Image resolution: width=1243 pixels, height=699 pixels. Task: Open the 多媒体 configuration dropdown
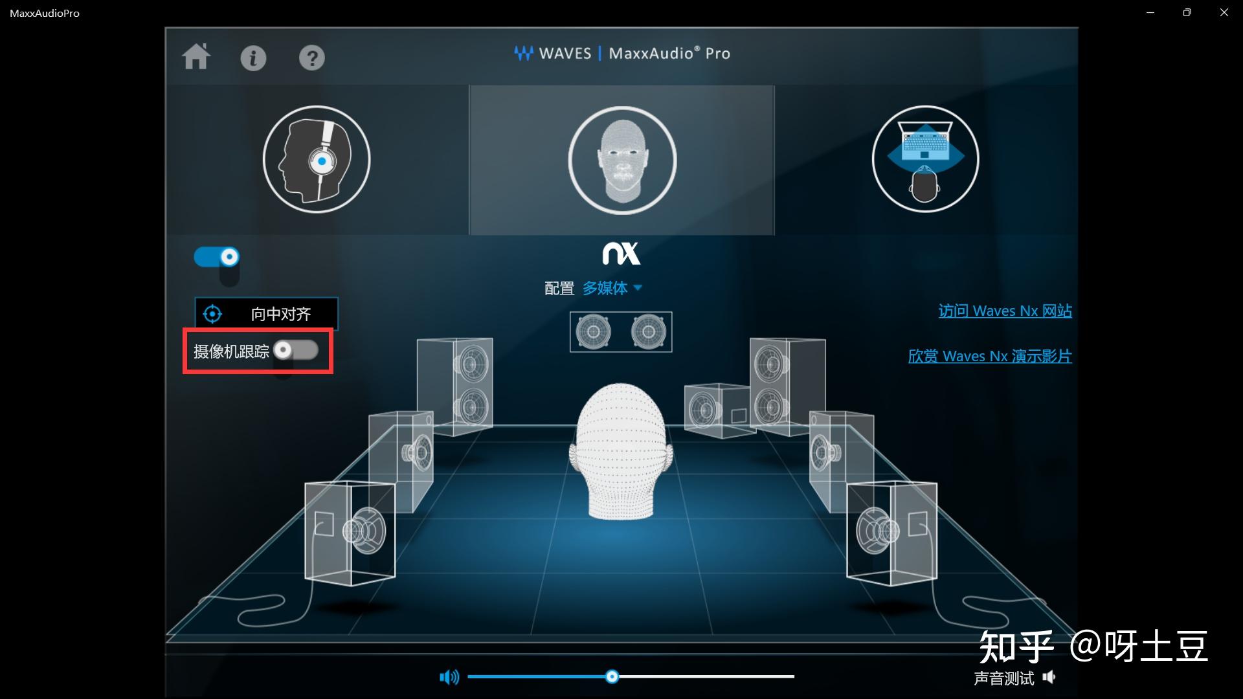click(x=612, y=288)
